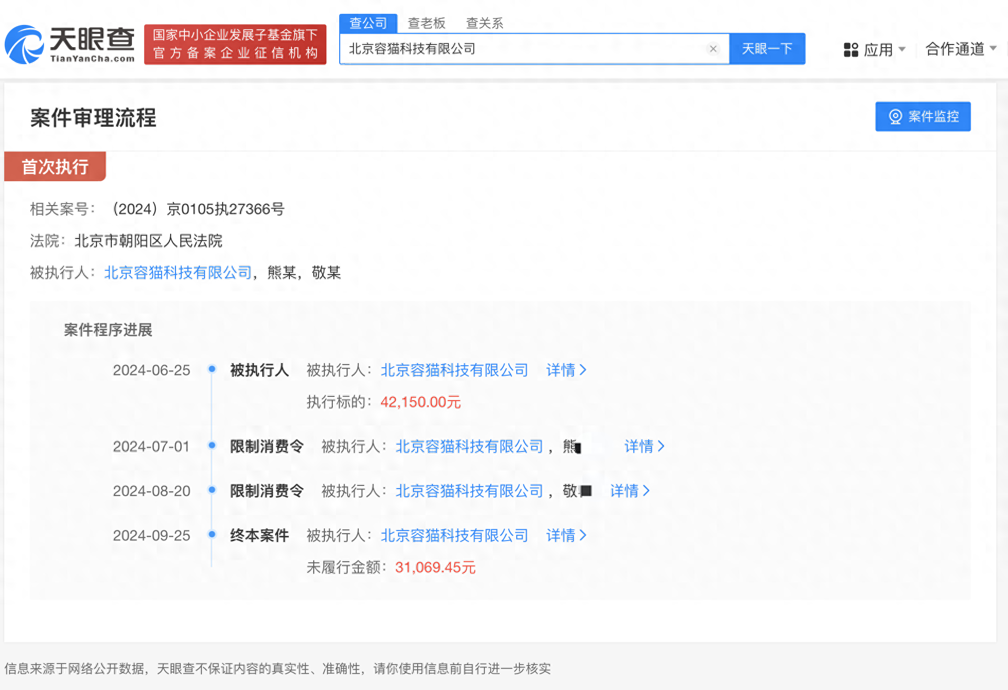Open 详情 for the 2024-07-01 限制消费令
1008x690 pixels.
point(644,446)
